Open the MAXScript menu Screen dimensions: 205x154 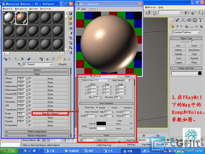pos(151,7)
